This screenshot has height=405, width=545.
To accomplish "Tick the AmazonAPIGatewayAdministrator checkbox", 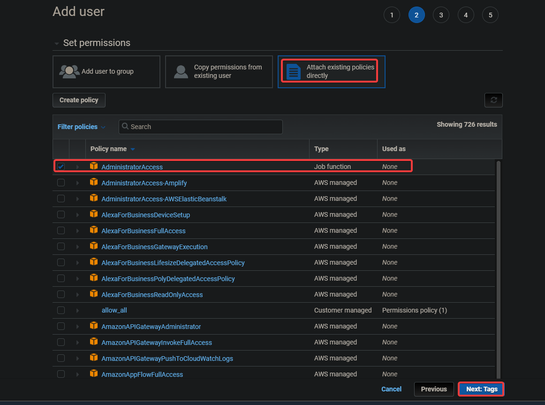I will click(x=61, y=326).
